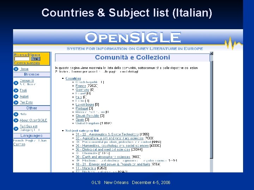Click the Vai search button
The height and width of the screenshot is (190, 254).
pos(36,59)
